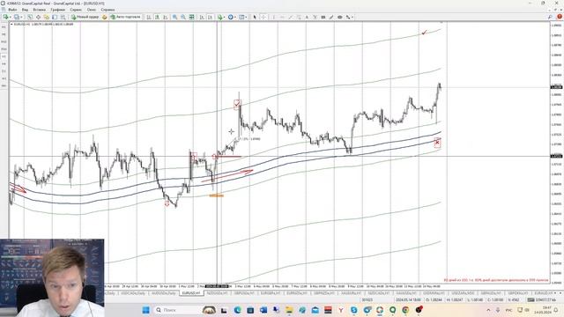Select the Vertical Line tool
The height and width of the screenshot is (317, 564).
(274, 17)
